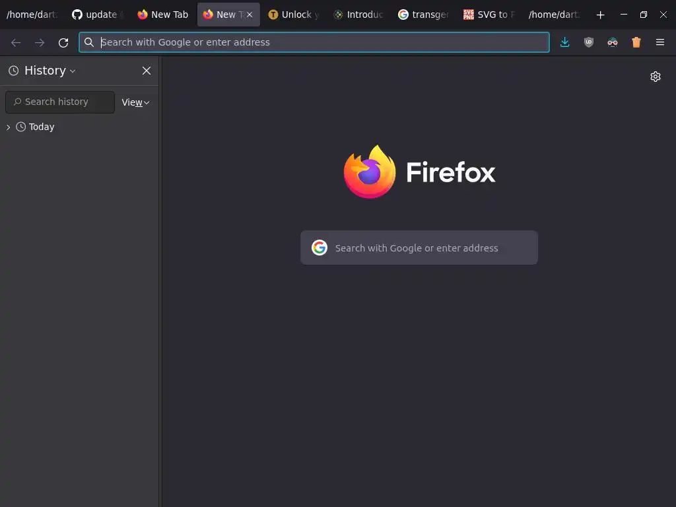Image resolution: width=676 pixels, height=507 pixels.
Task: Open new tab personalize gear settings
Action: pyautogui.click(x=656, y=77)
